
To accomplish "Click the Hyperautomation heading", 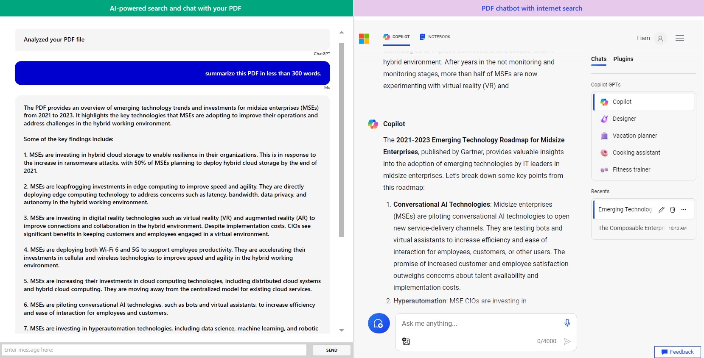I will coord(420,301).
